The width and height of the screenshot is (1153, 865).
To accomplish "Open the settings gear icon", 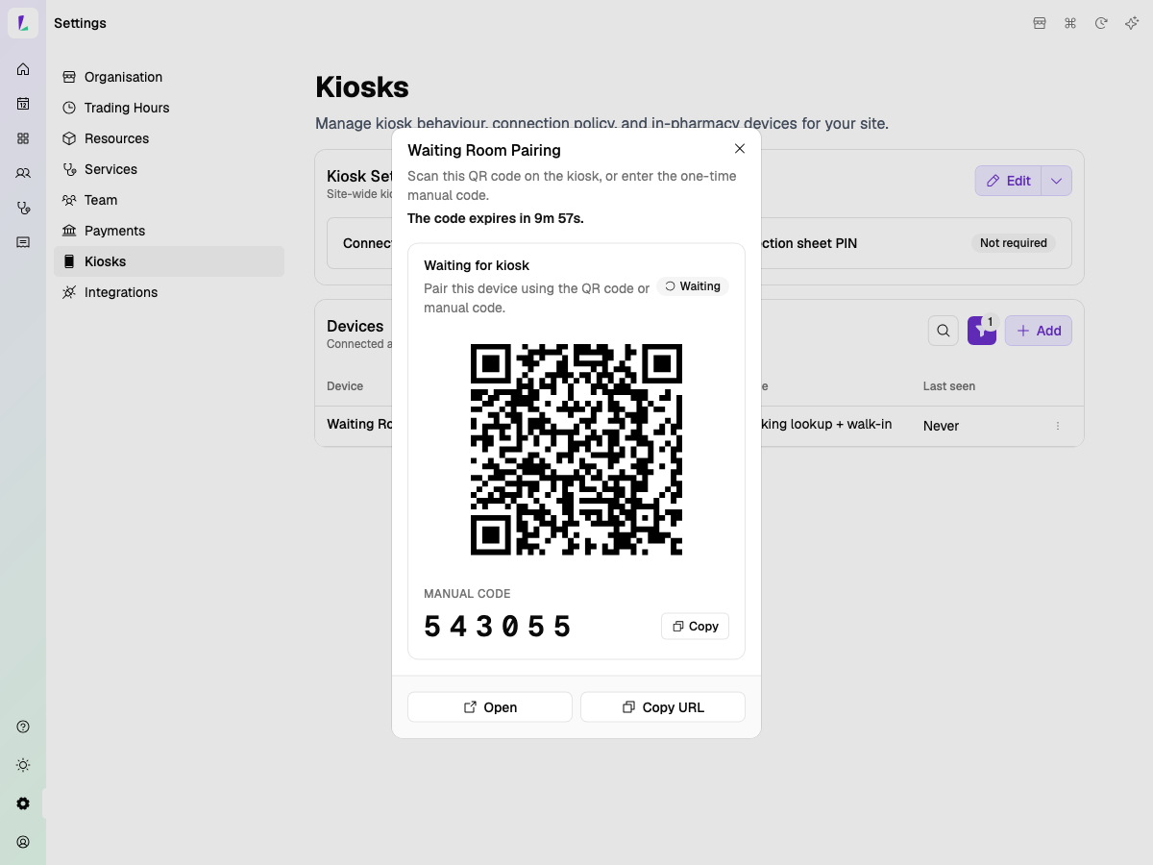I will coord(23,803).
